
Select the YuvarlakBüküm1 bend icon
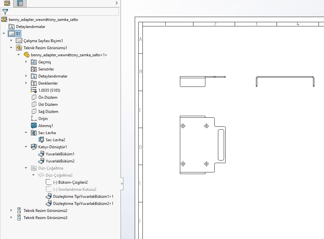(41, 154)
